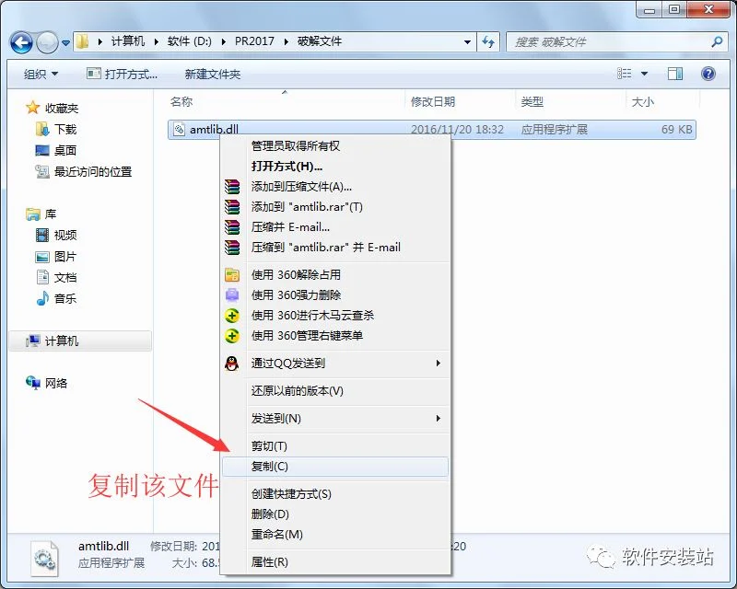Click the greyed Forward navigation arrow

tap(47, 42)
